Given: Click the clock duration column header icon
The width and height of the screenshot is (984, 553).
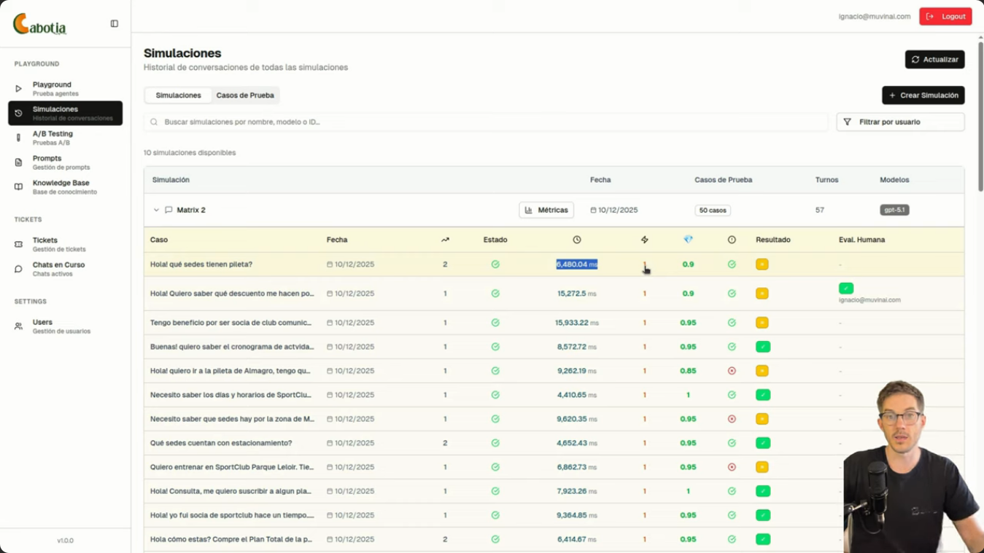Looking at the screenshot, I should [x=577, y=240].
